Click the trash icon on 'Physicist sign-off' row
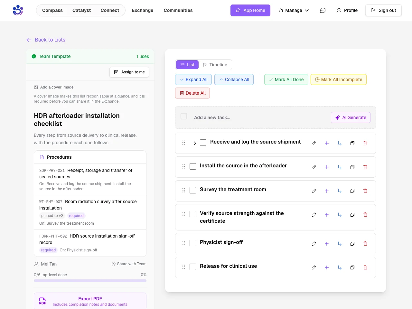The height and width of the screenshot is (309, 412). [365, 244]
